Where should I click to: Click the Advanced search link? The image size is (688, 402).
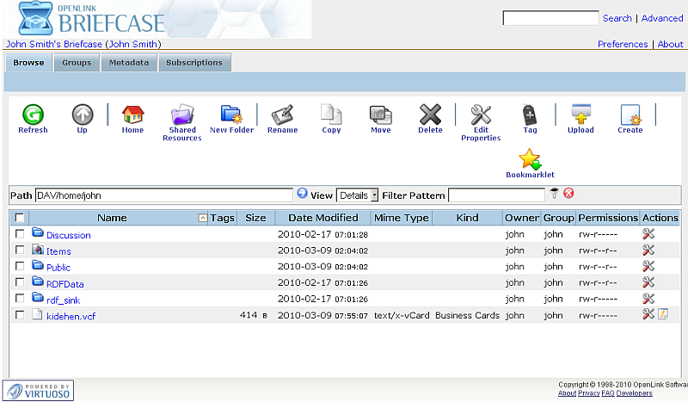point(661,18)
